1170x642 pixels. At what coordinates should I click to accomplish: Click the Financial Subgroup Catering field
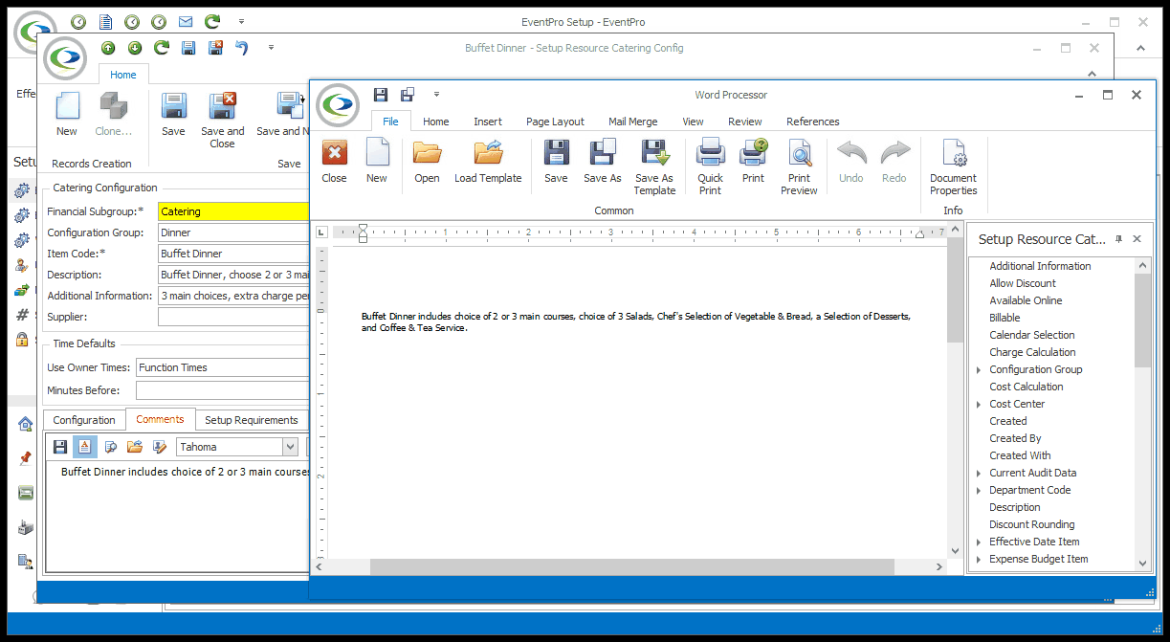[234, 211]
